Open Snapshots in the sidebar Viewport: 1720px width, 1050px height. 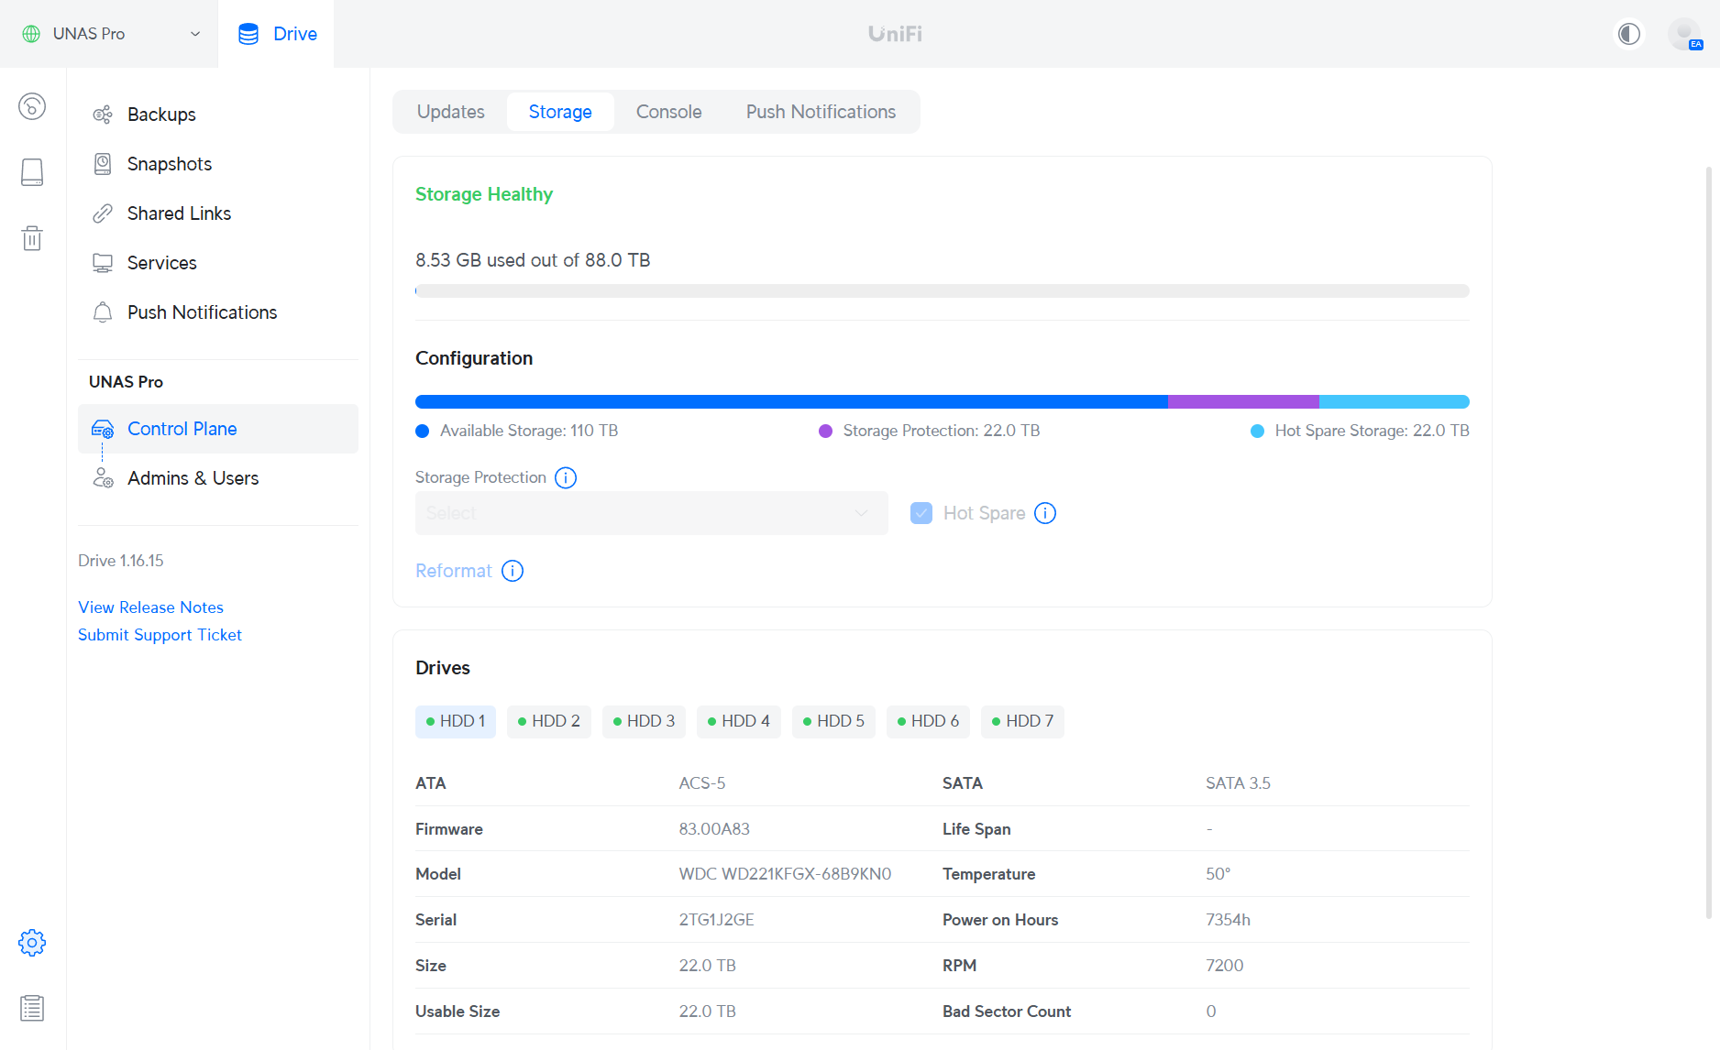pyautogui.click(x=218, y=164)
